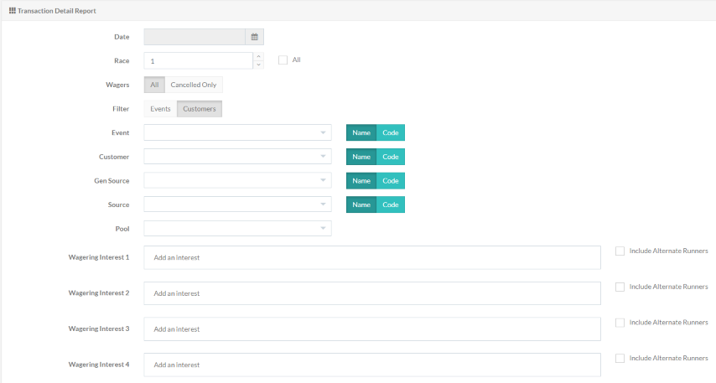
Task: Choose Name for the Gen Source row
Action: (x=361, y=181)
